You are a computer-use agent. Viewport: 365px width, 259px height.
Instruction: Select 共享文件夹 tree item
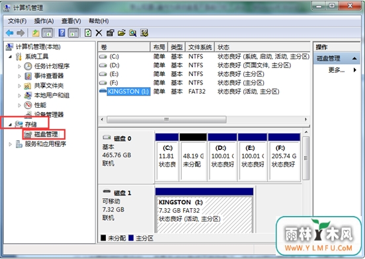click(x=49, y=86)
